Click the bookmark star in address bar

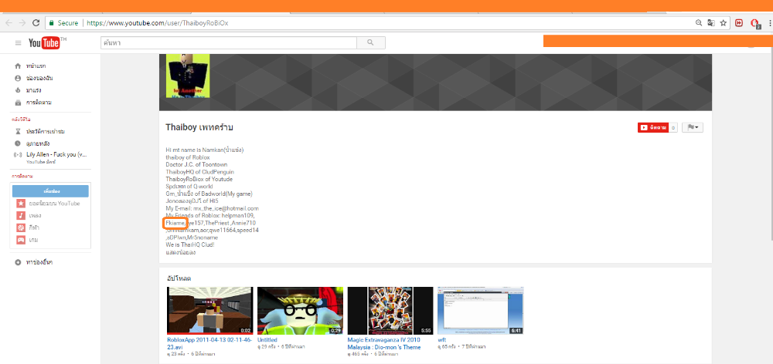pos(724,23)
